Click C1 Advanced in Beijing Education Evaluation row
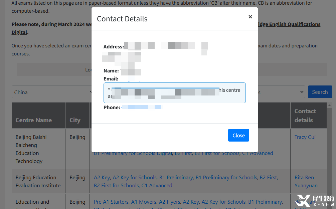Image resolution: width=336 pixels, height=209 pixels. pos(157,185)
